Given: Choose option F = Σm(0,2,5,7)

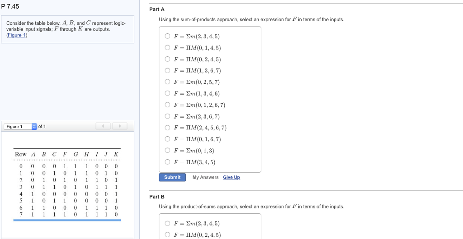Looking at the screenshot, I should point(168,82).
